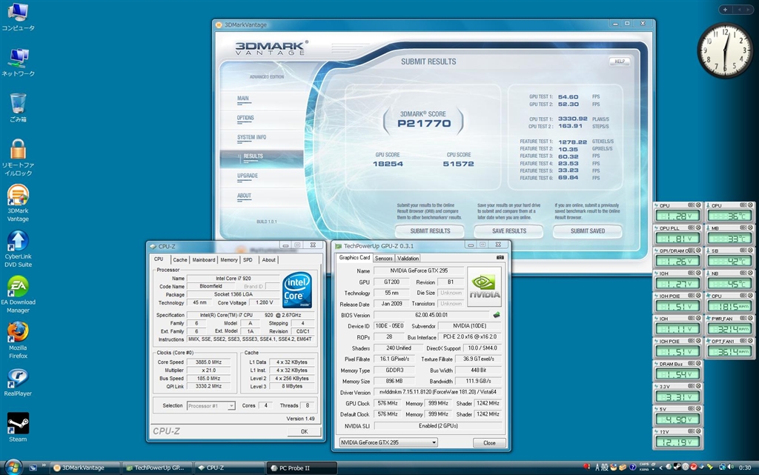This screenshot has height=475, width=759.
Task: Click the NVIDIA logo in GPU-Z
Action: (484, 288)
